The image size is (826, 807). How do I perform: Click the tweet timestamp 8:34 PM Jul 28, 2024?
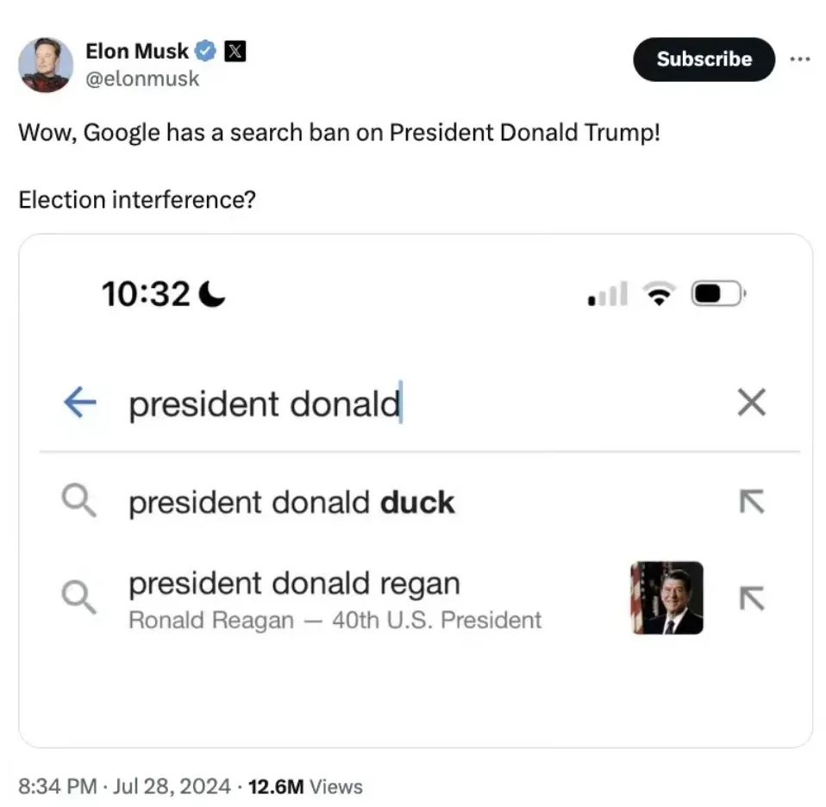(124, 786)
